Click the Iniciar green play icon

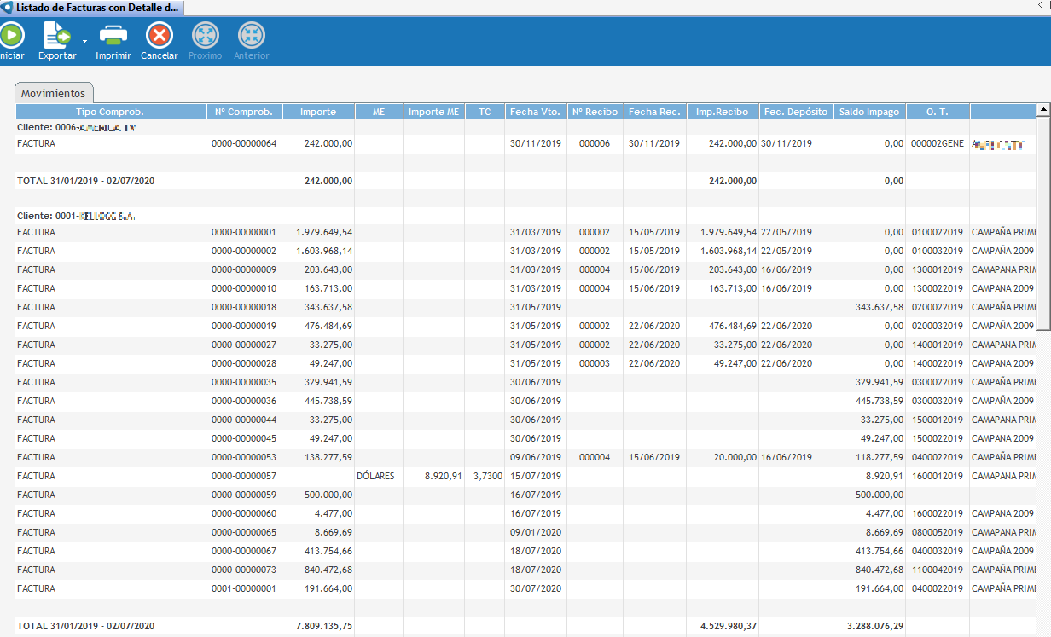(x=11, y=36)
